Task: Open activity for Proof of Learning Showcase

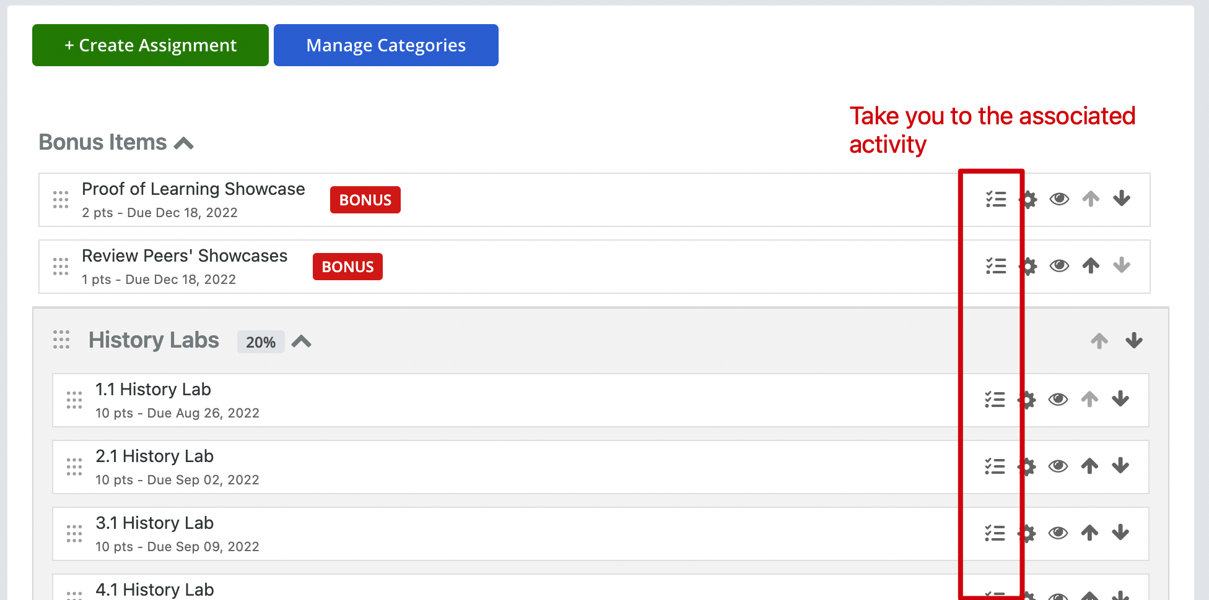Action: (996, 199)
